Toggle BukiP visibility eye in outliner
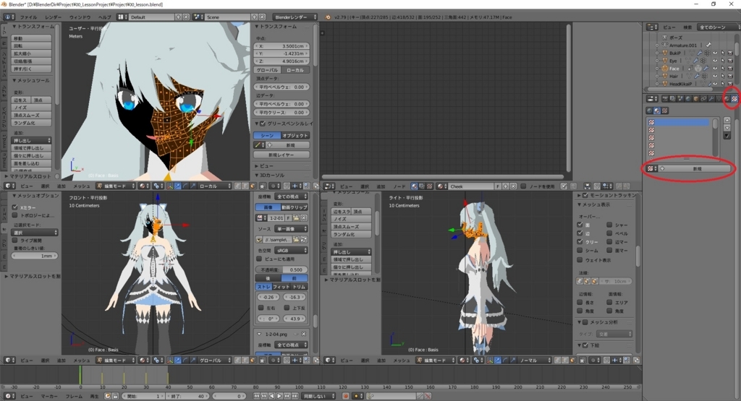Image resolution: width=741 pixels, height=401 pixels. click(x=715, y=53)
